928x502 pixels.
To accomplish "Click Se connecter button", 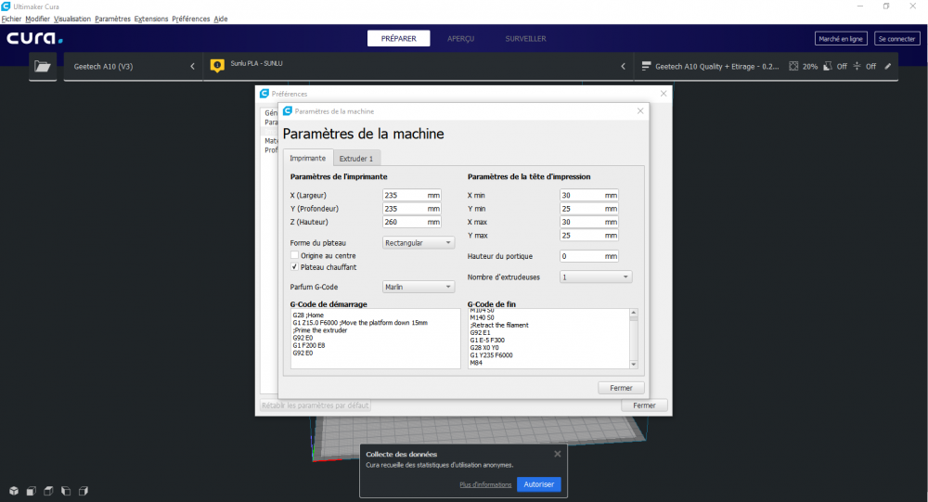I will tap(897, 38).
